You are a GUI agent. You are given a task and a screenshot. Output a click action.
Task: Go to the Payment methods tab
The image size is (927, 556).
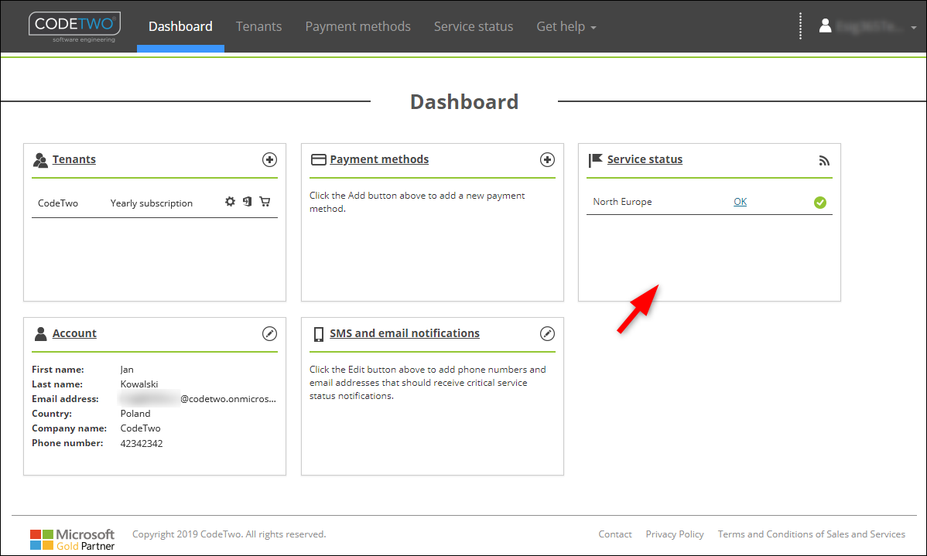357,26
